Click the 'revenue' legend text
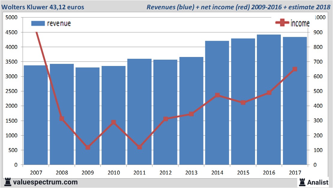The height and width of the screenshot is (188, 333). point(59,23)
